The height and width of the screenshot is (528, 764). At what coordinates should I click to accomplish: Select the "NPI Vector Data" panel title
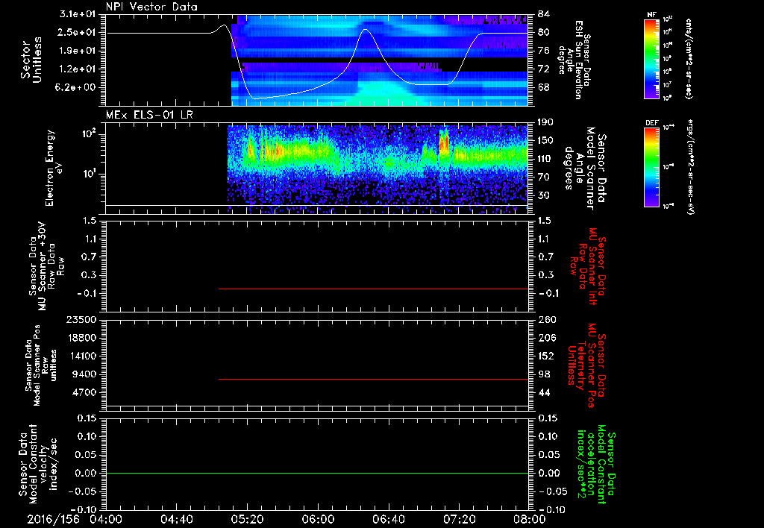151,7
